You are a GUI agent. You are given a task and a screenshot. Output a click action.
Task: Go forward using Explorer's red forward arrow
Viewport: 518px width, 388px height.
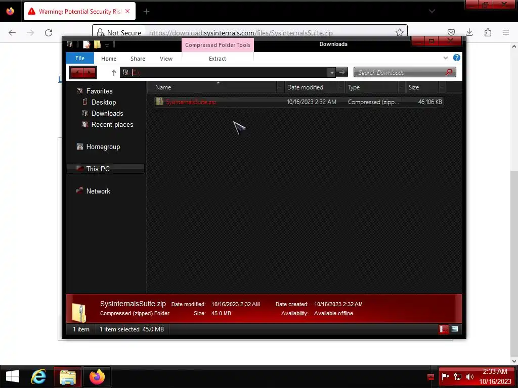(90, 72)
